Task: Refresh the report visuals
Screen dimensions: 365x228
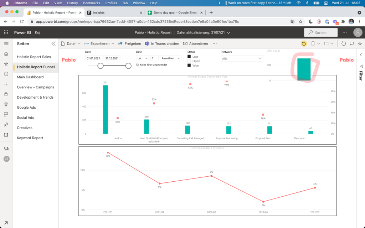Action: point(344,43)
